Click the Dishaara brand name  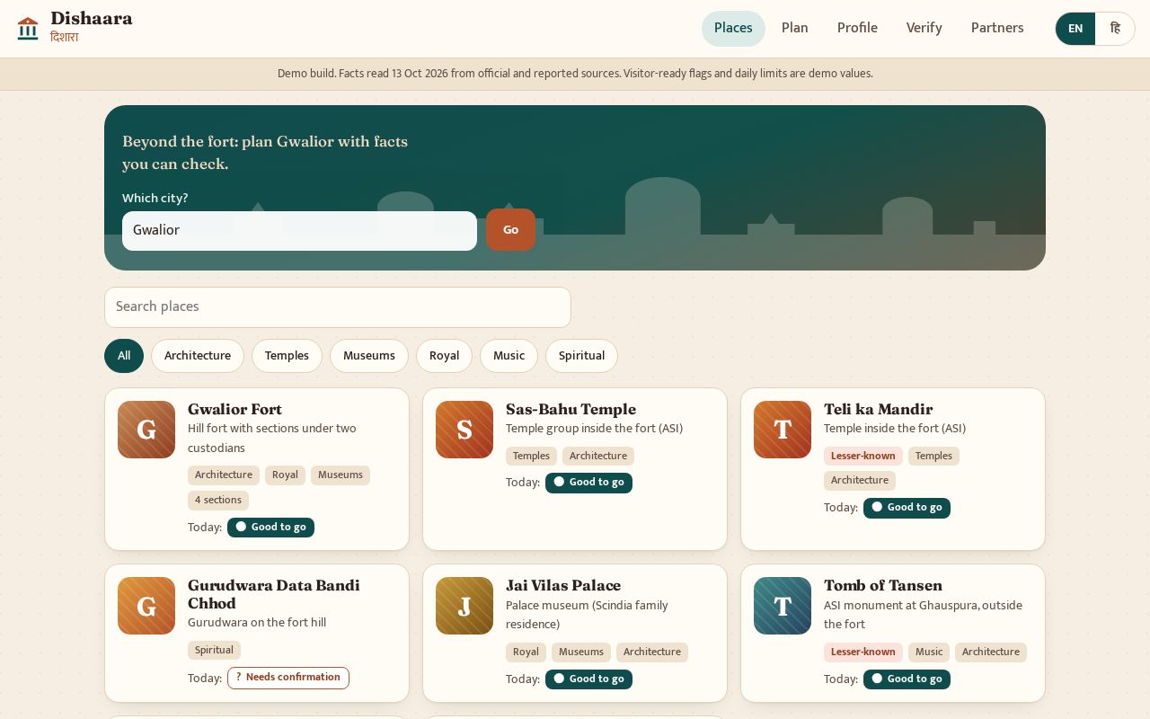click(x=92, y=19)
